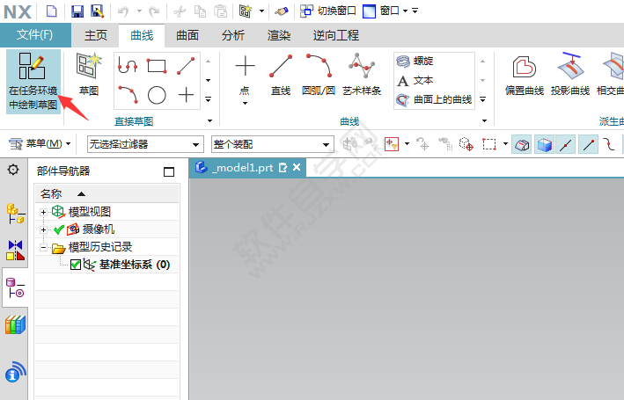
Task: Click the Save icon
Action: pos(77,11)
